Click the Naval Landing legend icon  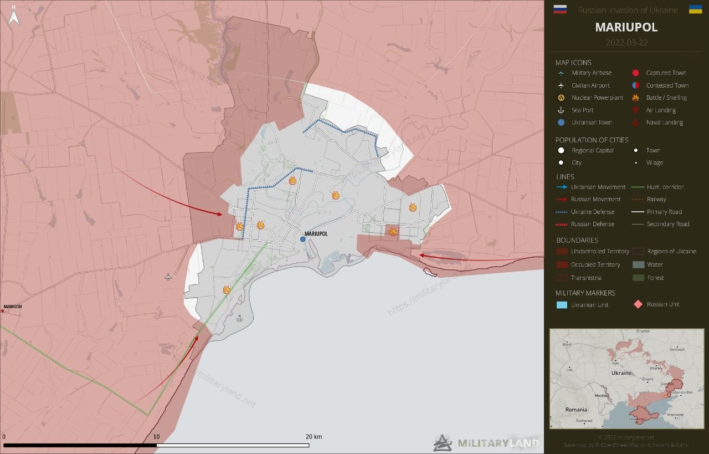pos(635,123)
